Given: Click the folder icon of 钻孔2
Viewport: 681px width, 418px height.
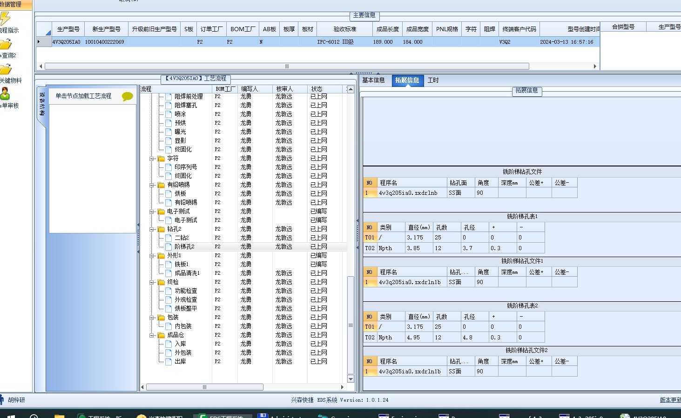Looking at the screenshot, I should point(162,229).
